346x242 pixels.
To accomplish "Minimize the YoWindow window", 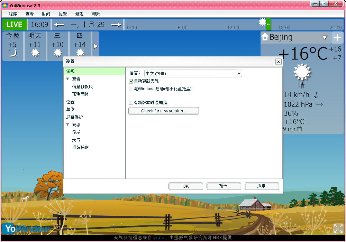I will coord(315,4).
